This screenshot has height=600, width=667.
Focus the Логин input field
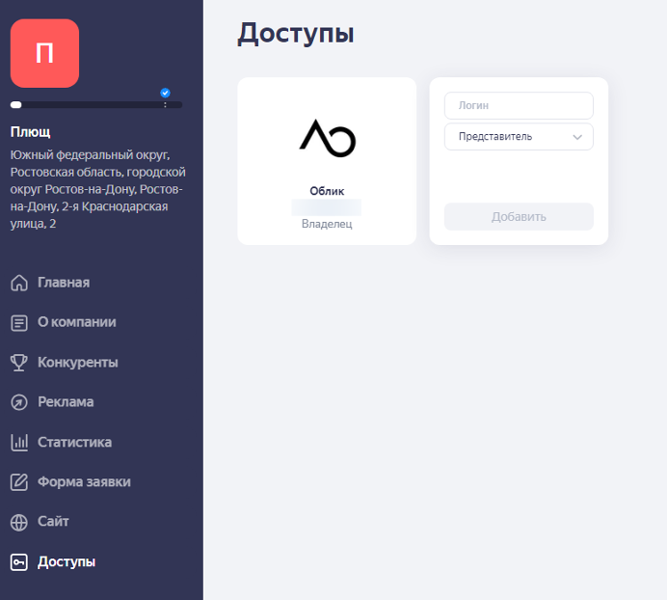point(519,105)
